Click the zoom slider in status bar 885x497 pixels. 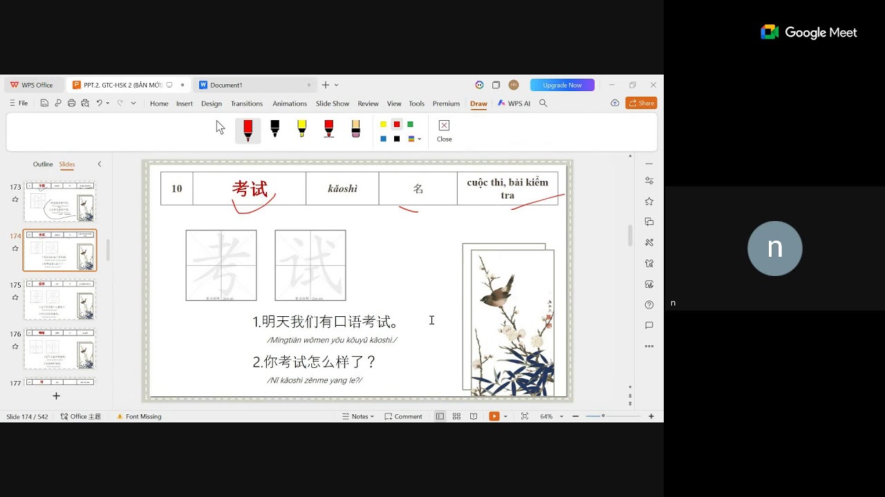613,416
